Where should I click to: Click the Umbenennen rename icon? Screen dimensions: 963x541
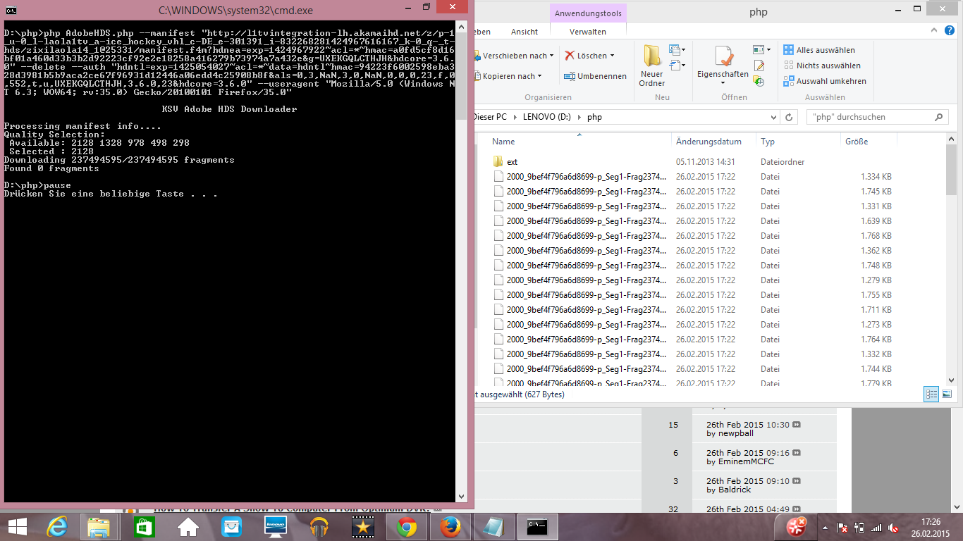[x=570, y=76]
